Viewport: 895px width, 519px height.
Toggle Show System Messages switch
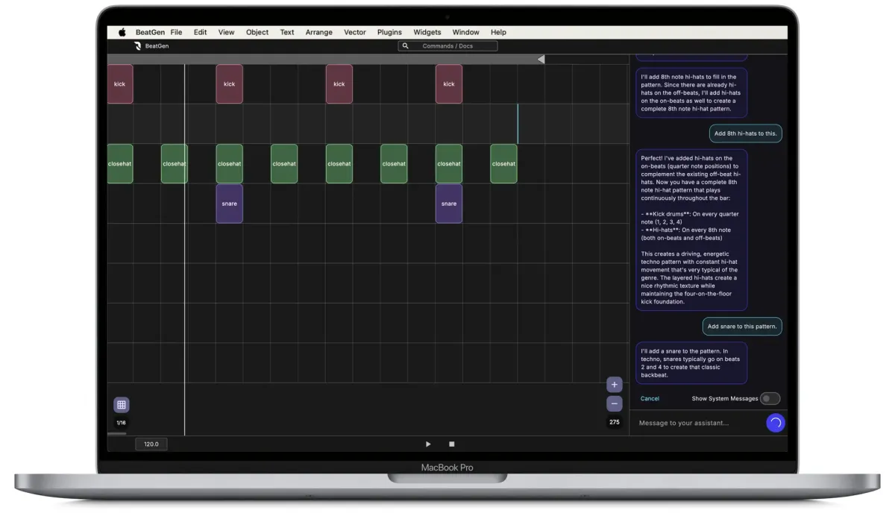coord(770,398)
